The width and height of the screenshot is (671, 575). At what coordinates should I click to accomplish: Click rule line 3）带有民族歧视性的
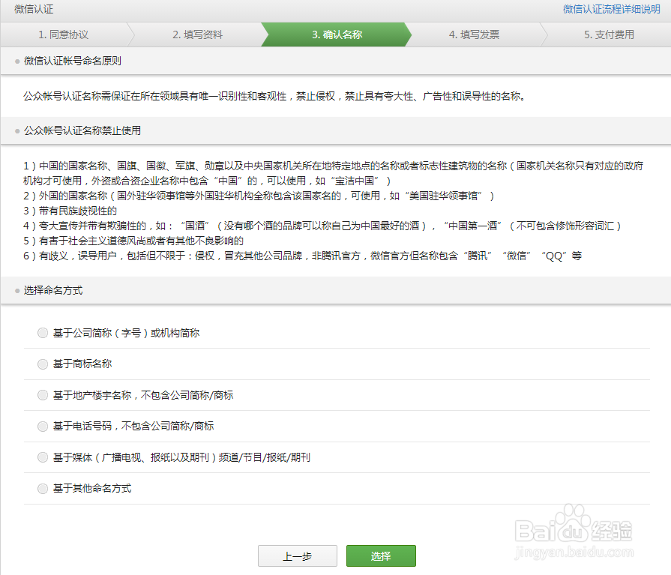(x=70, y=211)
